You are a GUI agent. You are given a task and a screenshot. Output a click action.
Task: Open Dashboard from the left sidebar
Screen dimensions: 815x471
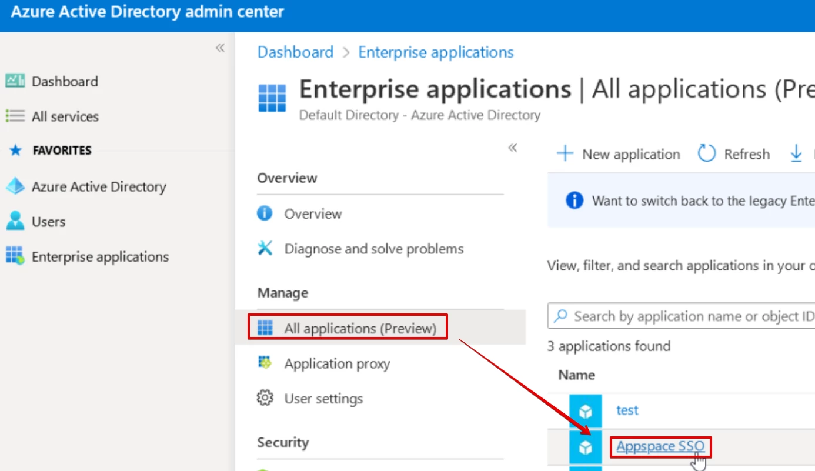click(x=65, y=81)
